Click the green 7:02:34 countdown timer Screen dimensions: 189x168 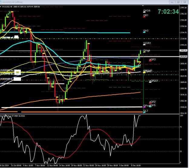(168, 12)
